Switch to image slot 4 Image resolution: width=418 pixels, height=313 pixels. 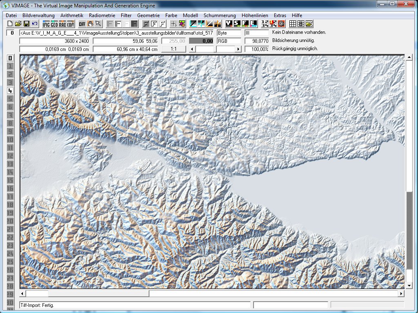(10, 90)
